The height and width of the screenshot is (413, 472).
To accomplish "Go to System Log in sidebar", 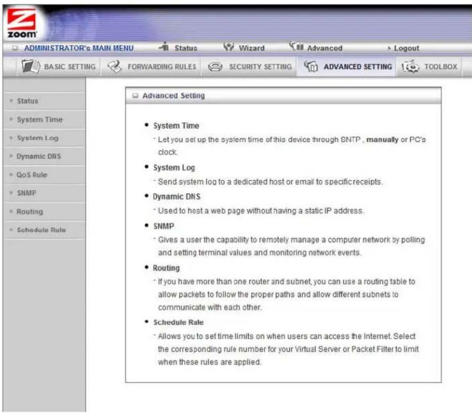I will coord(37,138).
